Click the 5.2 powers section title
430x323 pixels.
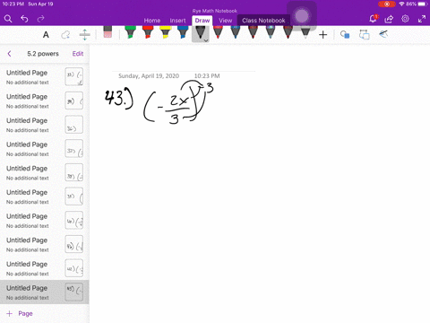click(x=43, y=54)
